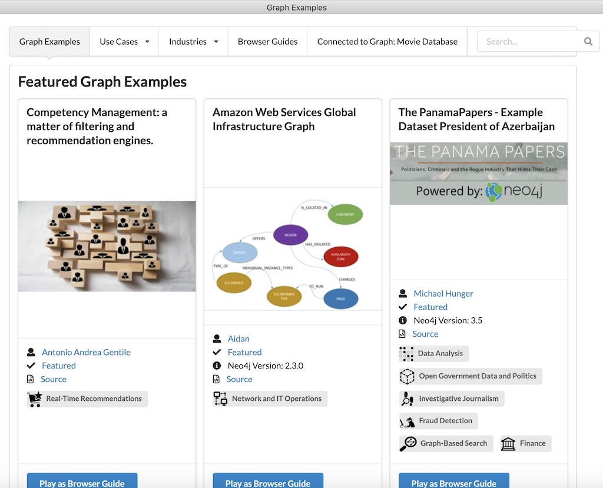Screen dimensions: 603x488
Task: Expand the Use Cases dropdown arrow
Action: coord(147,42)
